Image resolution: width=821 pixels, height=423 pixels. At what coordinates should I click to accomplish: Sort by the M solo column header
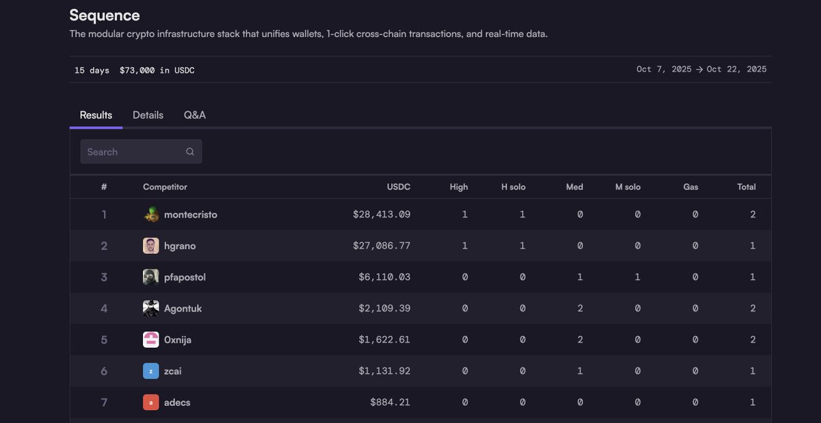point(628,187)
